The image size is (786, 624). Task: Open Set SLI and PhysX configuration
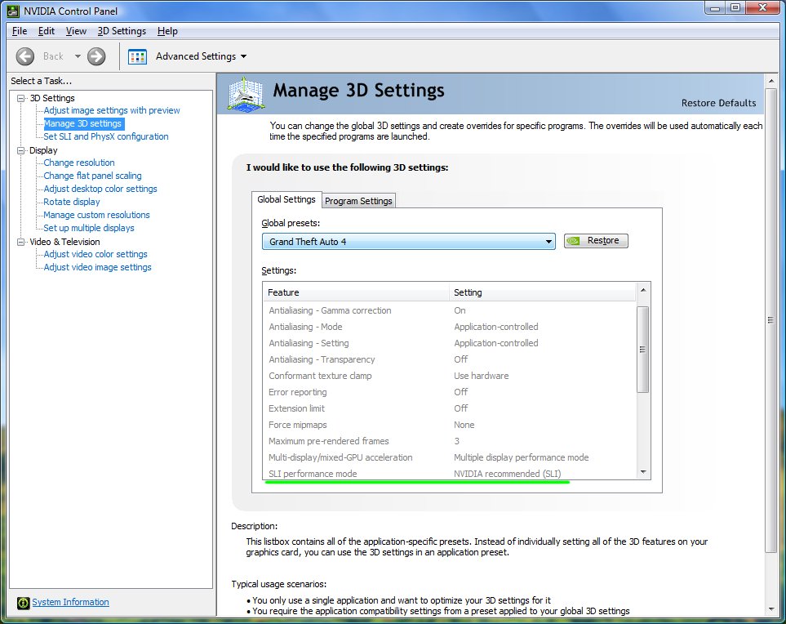[x=106, y=136]
